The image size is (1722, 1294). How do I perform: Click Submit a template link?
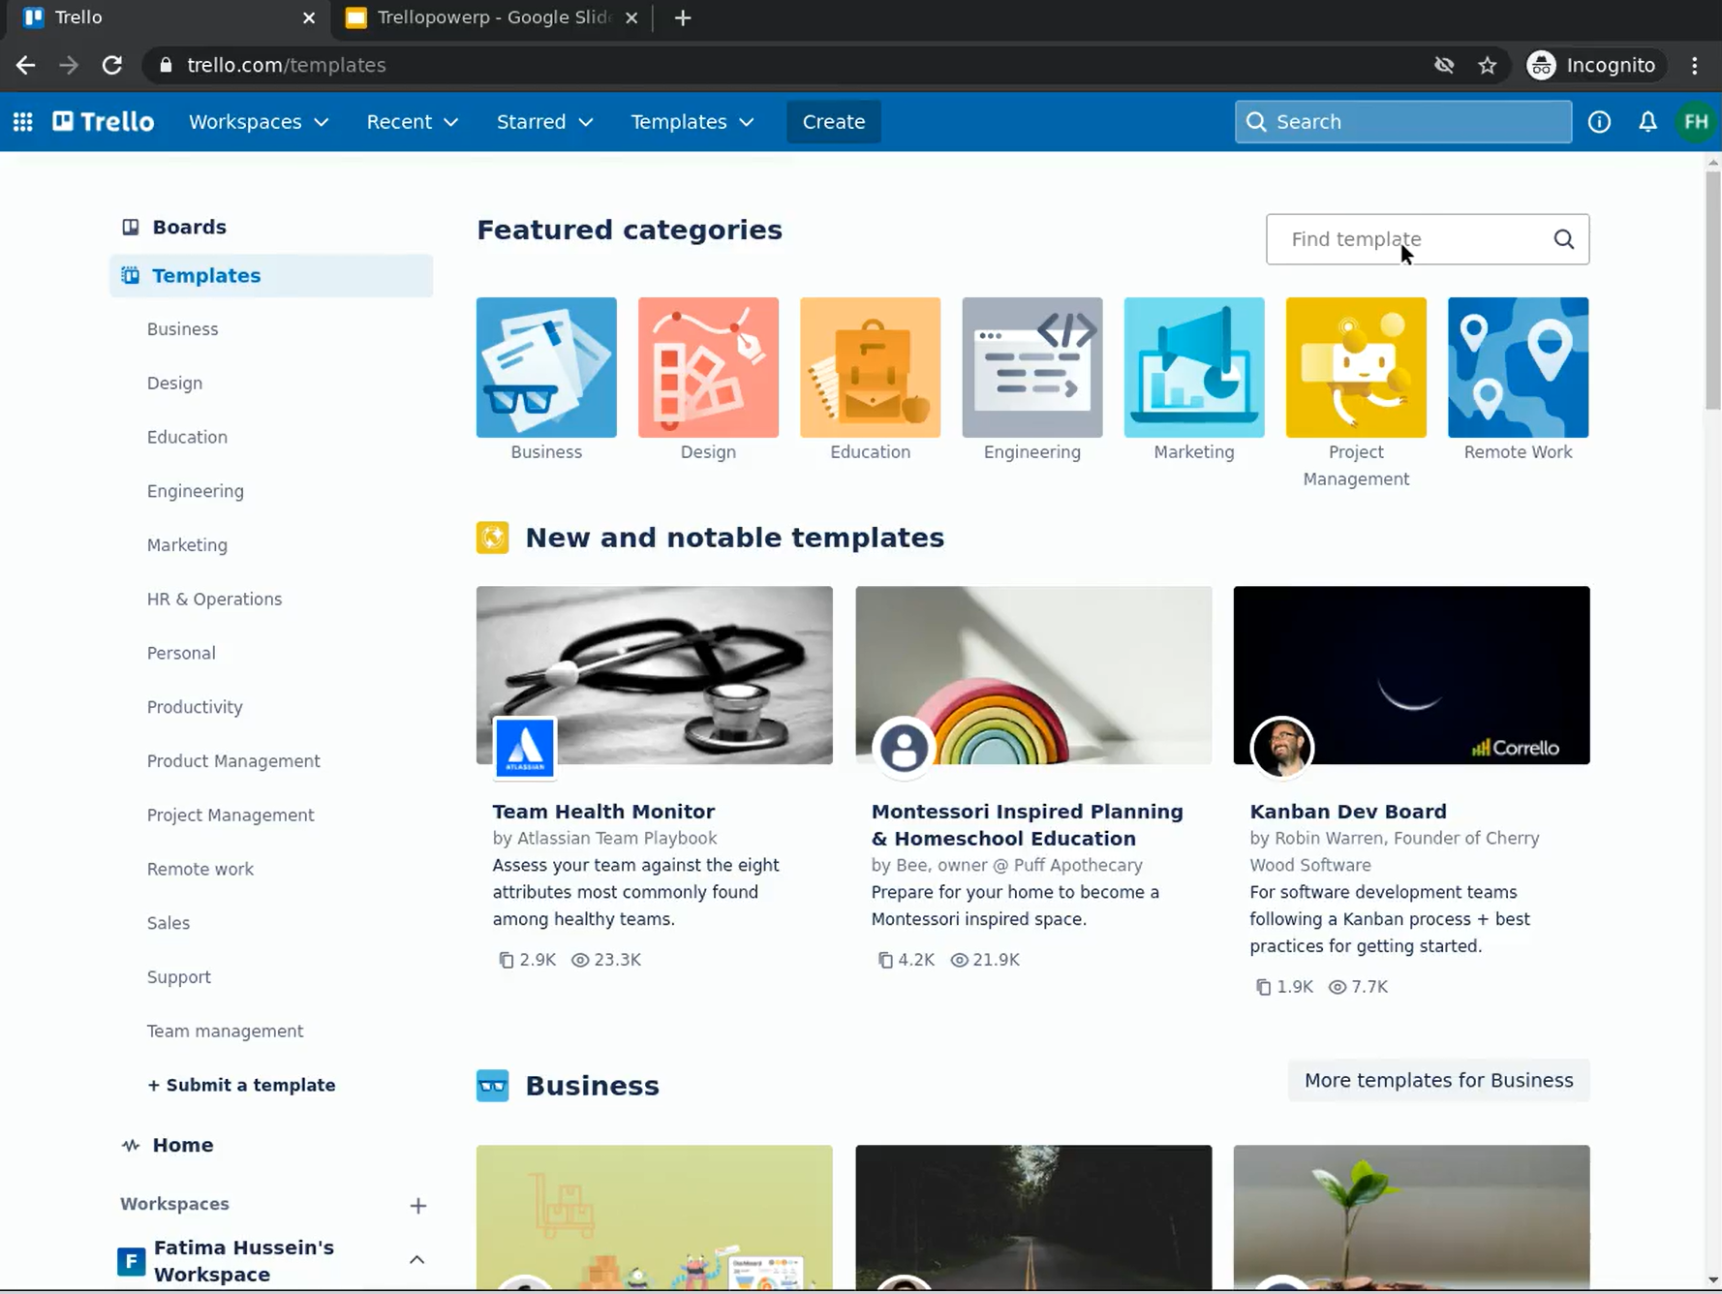coord(241,1086)
